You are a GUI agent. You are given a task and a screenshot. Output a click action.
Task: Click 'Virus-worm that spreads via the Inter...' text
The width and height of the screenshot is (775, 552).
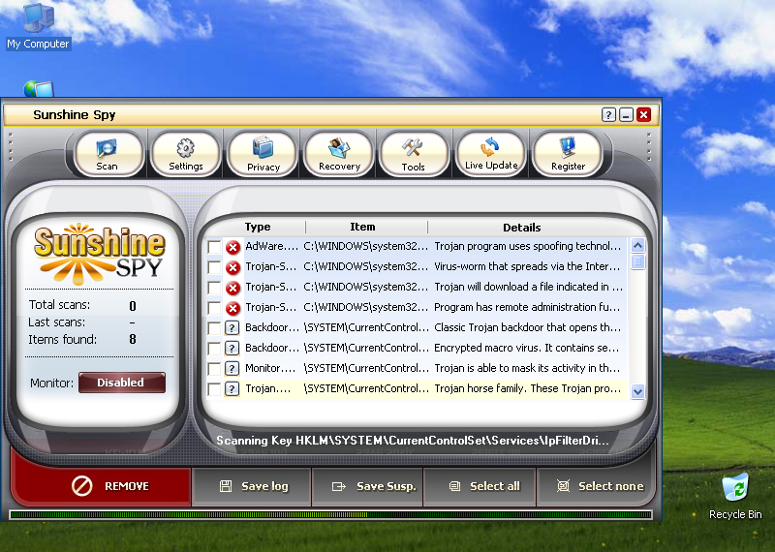526,266
